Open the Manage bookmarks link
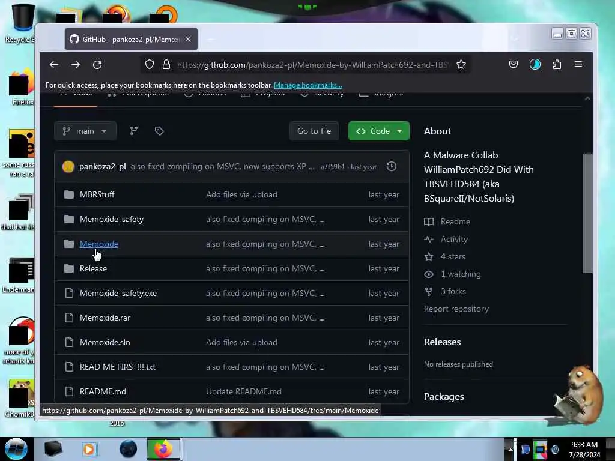 pyautogui.click(x=308, y=85)
